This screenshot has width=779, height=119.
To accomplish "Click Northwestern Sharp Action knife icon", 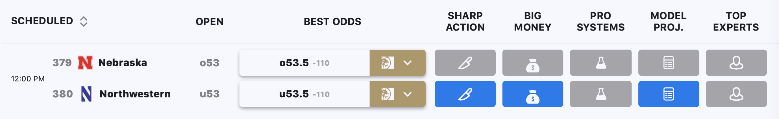I will coord(465,94).
